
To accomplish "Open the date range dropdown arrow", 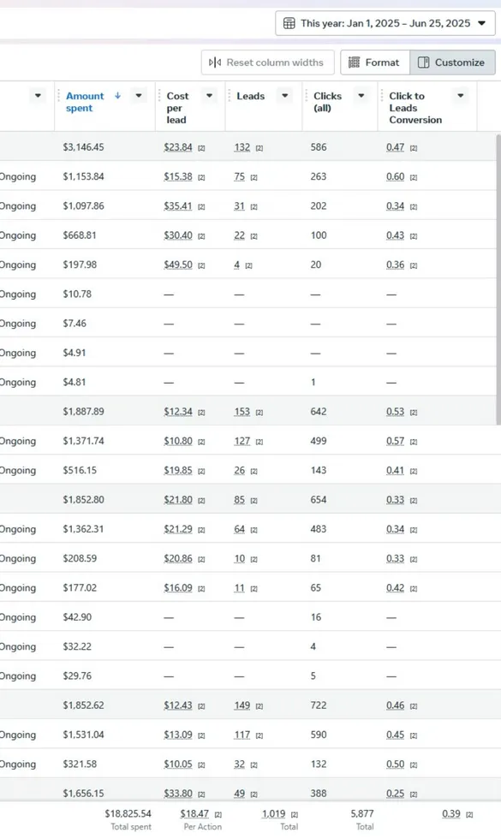I will pos(481,23).
